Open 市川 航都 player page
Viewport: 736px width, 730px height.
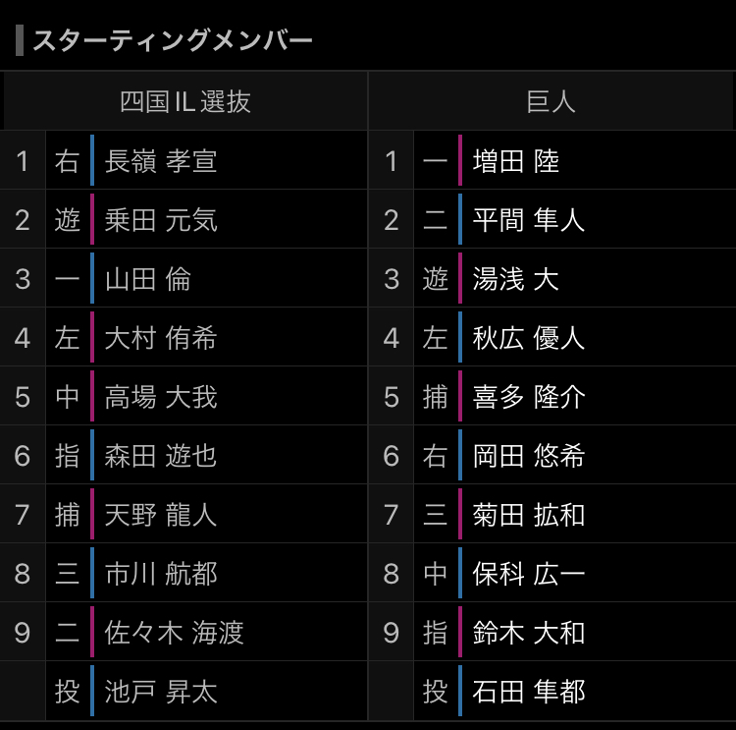tap(161, 574)
